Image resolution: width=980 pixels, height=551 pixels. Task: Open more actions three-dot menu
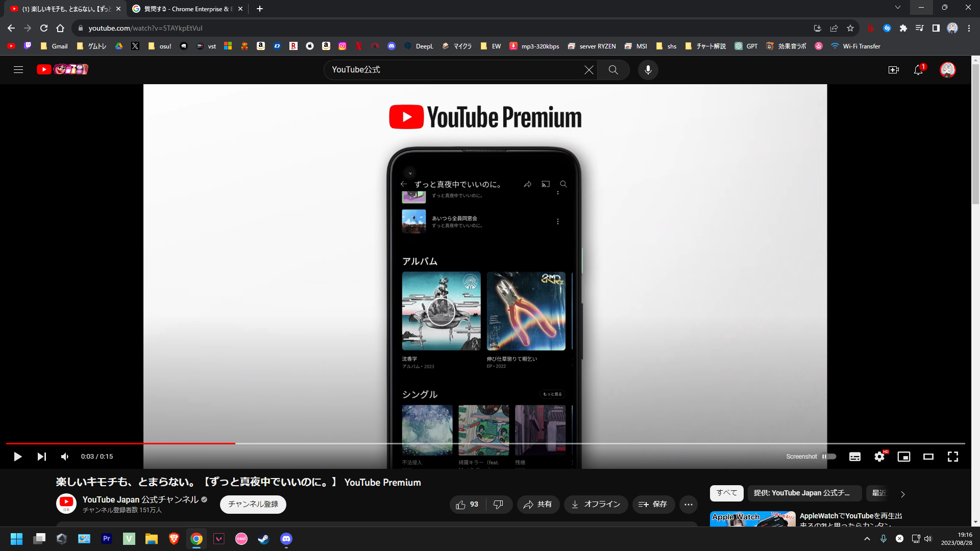click(689, 505)
